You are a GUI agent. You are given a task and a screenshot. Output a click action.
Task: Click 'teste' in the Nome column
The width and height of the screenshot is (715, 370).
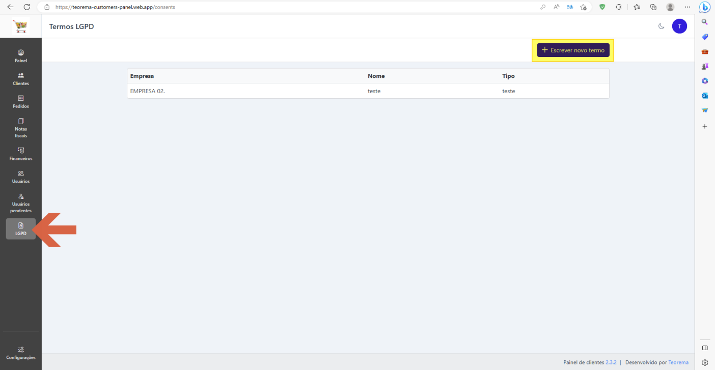click(374, 91)
